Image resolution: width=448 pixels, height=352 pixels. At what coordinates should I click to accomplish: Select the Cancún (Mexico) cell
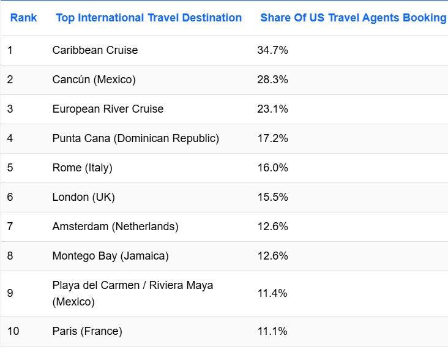point(94,80)
